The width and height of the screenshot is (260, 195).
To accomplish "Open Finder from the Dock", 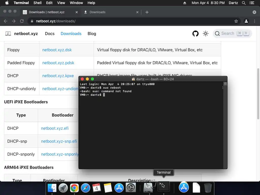I will (x=52, y=188).
